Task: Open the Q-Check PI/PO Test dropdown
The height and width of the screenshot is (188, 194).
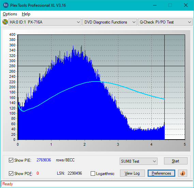Action: (165, 22)
